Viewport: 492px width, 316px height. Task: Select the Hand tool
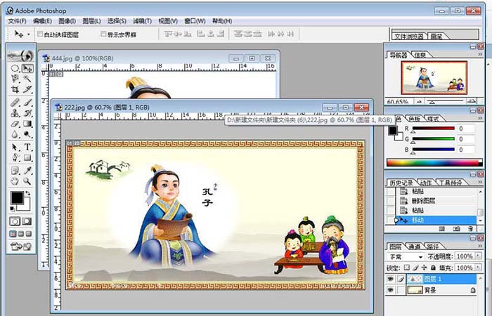(15, 181)
